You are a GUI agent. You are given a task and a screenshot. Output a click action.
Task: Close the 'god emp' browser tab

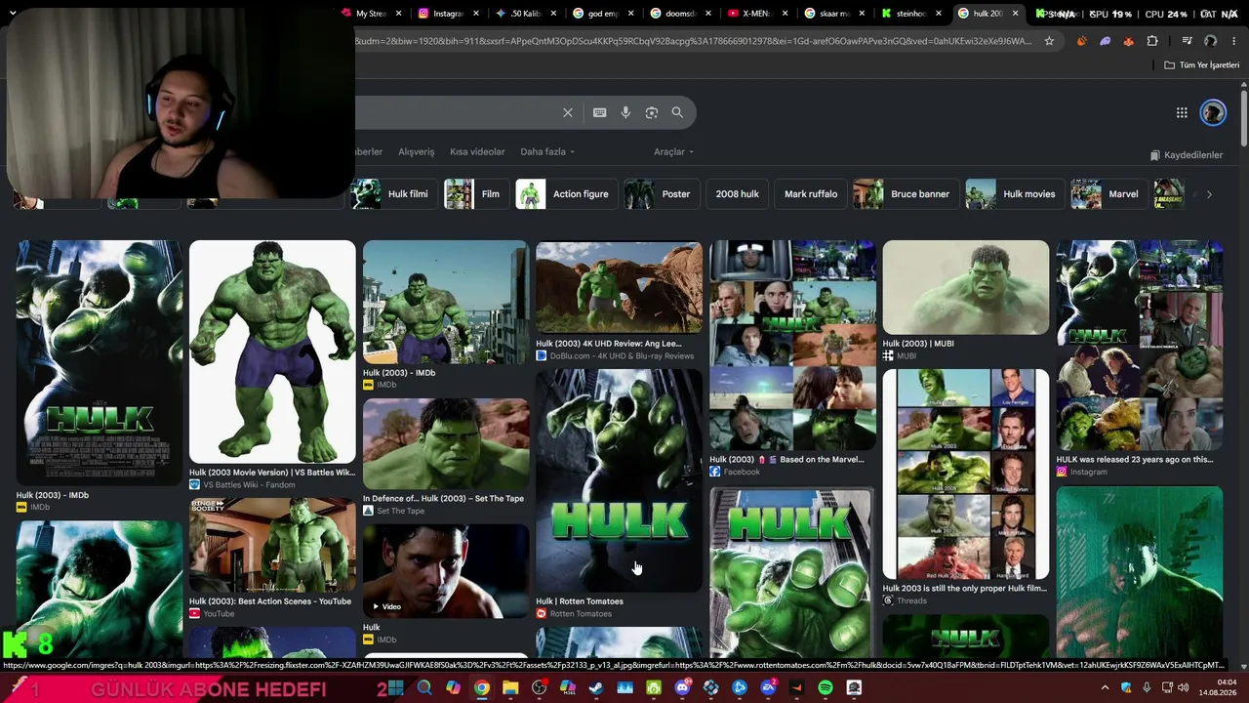click(630, 14)
